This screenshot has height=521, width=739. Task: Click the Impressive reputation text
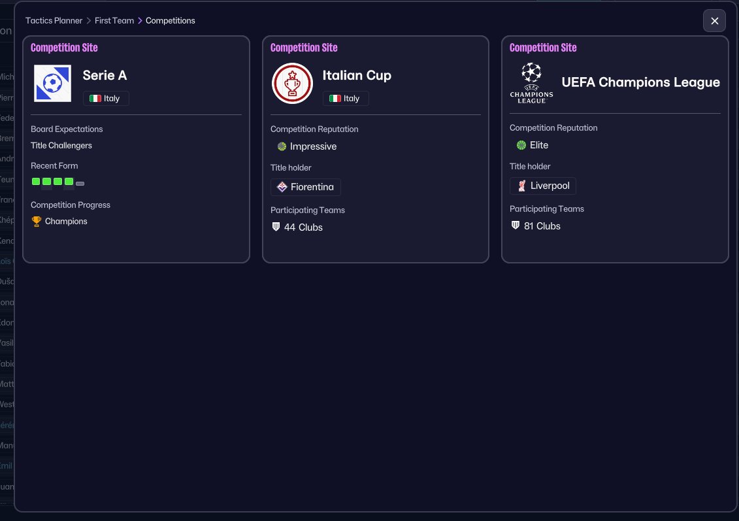click(314, 146)
